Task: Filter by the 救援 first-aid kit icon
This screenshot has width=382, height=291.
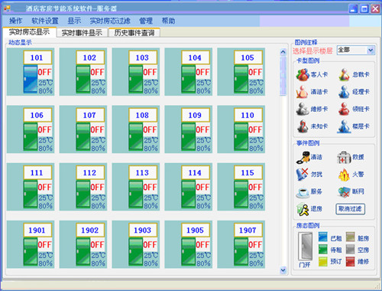Action: click(344, 157)
